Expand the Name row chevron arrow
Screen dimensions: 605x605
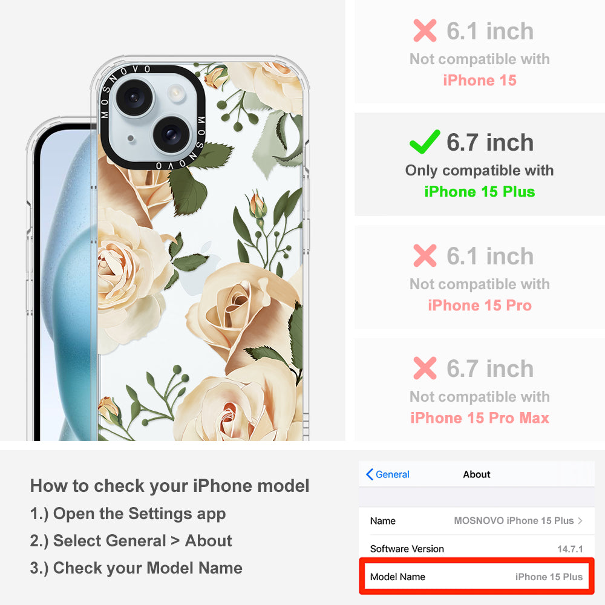(x=580, y=520)
